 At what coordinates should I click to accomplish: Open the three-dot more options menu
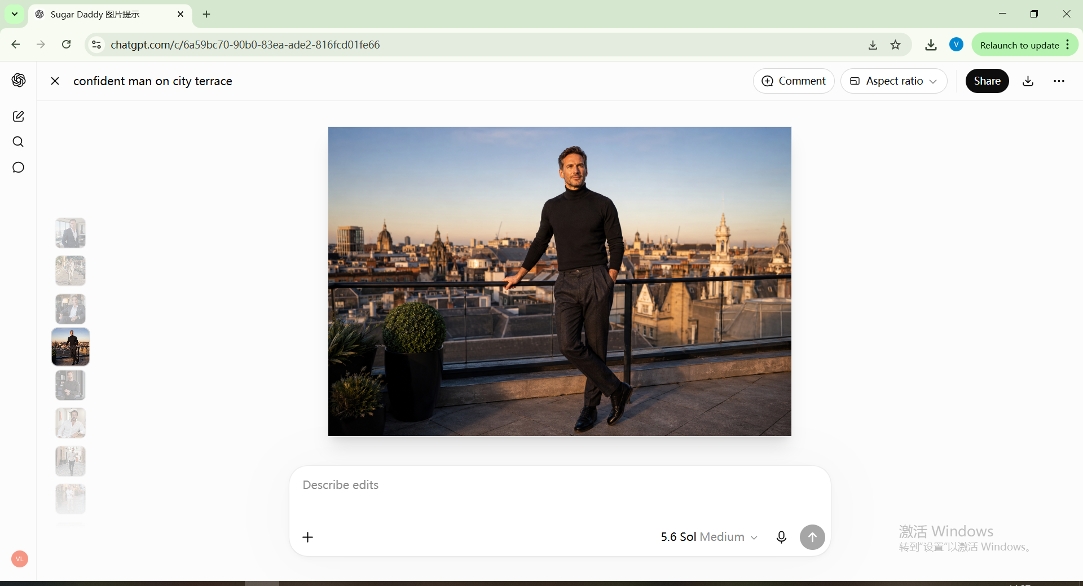(1059, 81)
